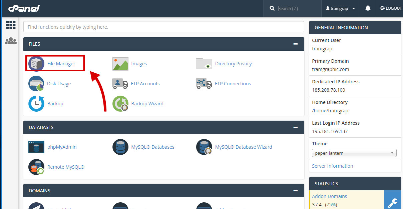Expand the tramgrap user menu
403x209 pixels.
pos(340,8)
